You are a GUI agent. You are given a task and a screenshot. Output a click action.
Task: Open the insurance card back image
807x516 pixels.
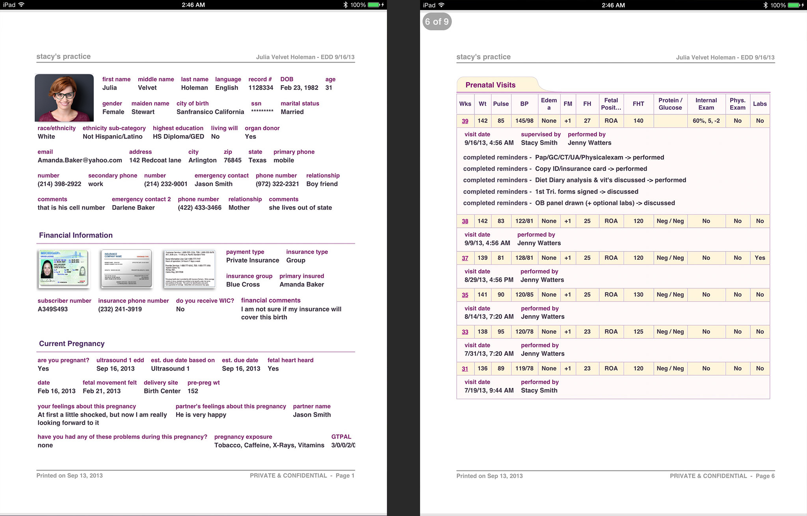190,269
